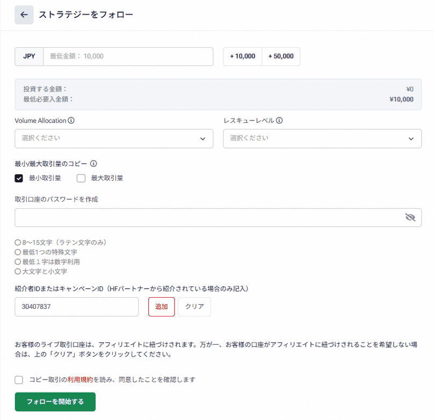Add 10,000 with the +10,000 button

point(242,56)
